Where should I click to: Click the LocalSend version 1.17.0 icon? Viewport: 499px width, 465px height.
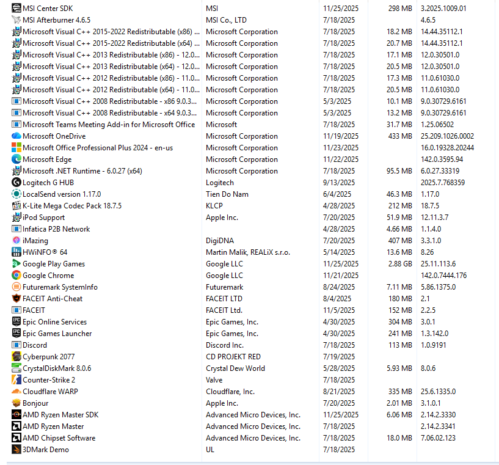click(16, 194)
